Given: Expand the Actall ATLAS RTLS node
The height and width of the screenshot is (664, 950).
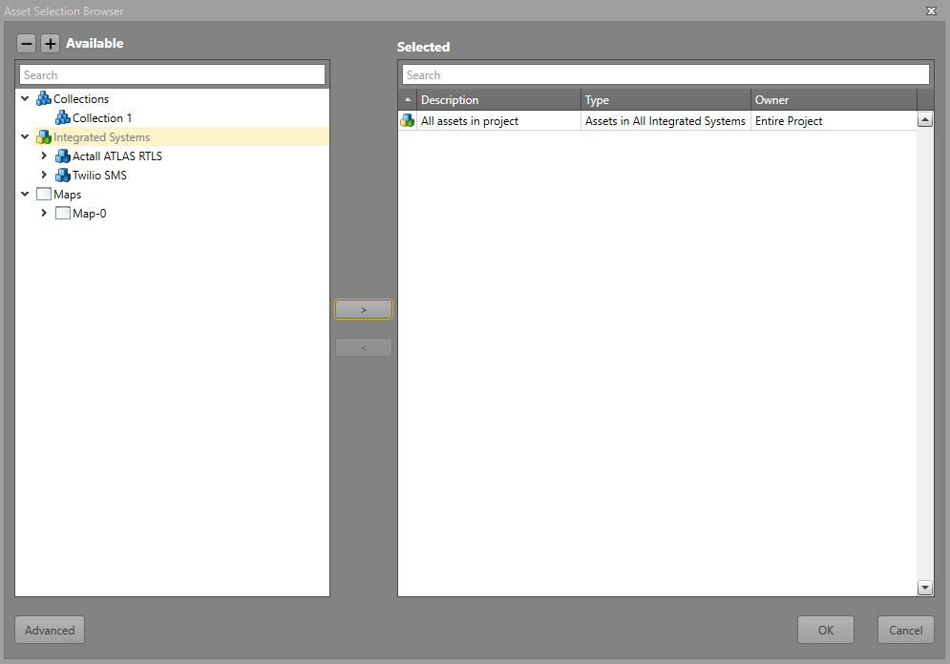Looking at the screenshot, I should [44, 156].
